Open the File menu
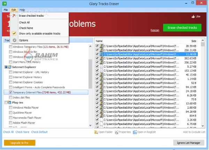The image size is (209, 150). [6, 10]
